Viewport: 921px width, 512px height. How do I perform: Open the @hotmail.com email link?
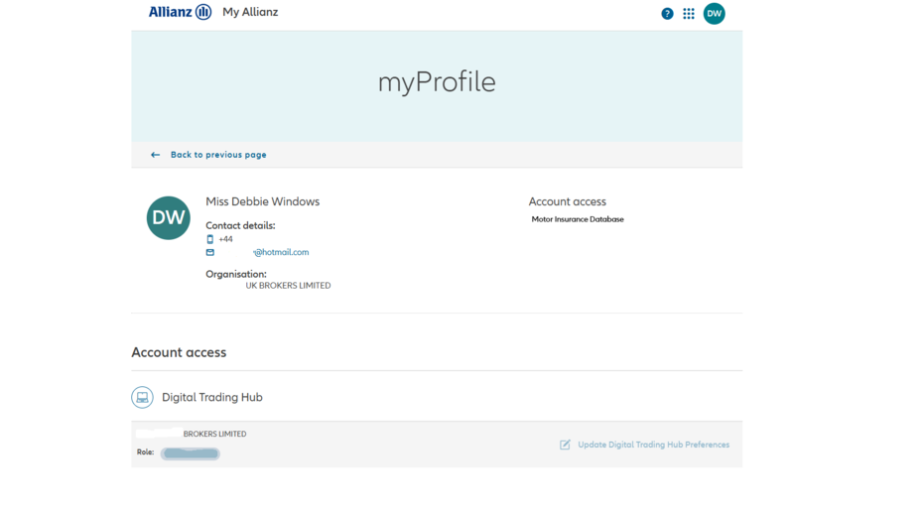281,252
